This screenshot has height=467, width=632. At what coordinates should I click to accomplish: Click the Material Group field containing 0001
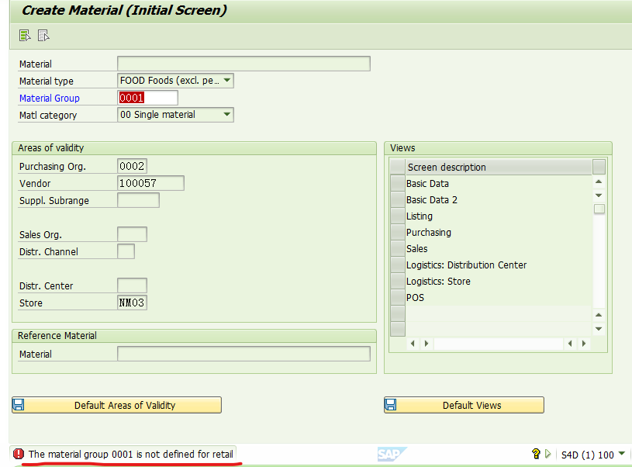coord(147,98)
